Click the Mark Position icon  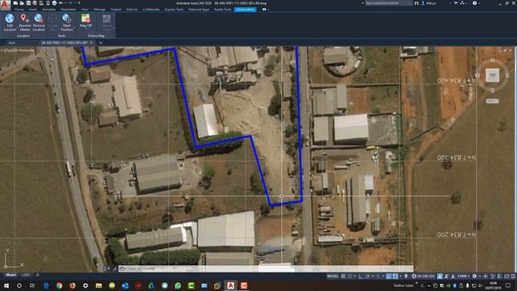click(x=66, y=19)
